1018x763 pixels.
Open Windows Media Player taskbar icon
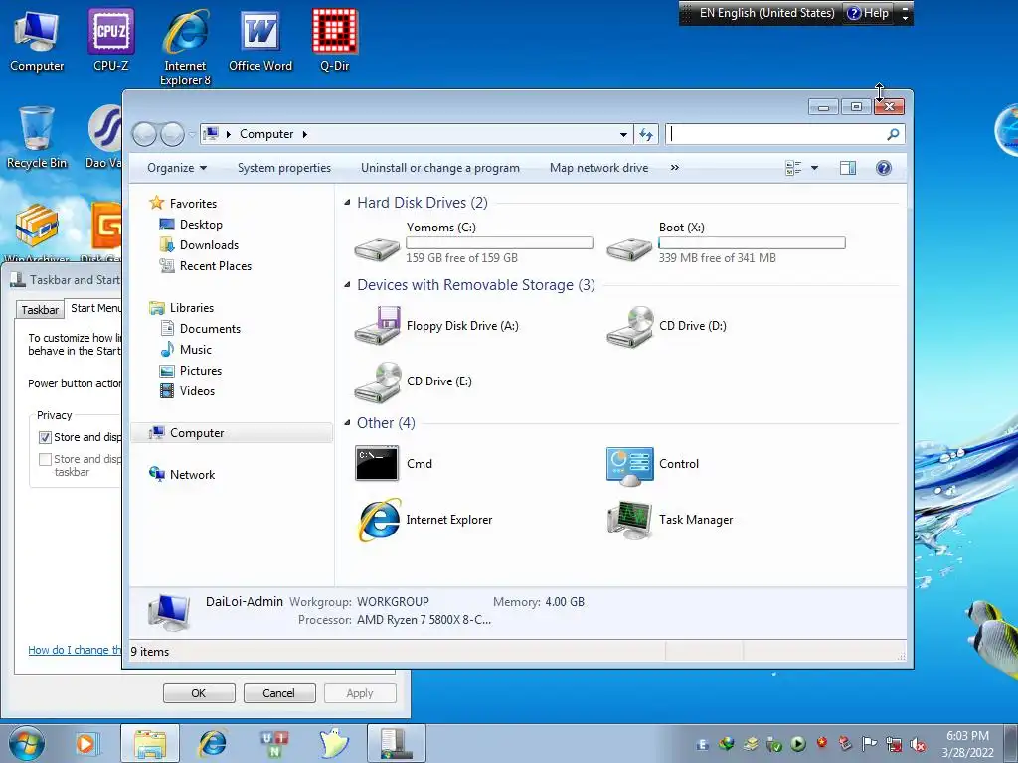[x=85, y=743]
